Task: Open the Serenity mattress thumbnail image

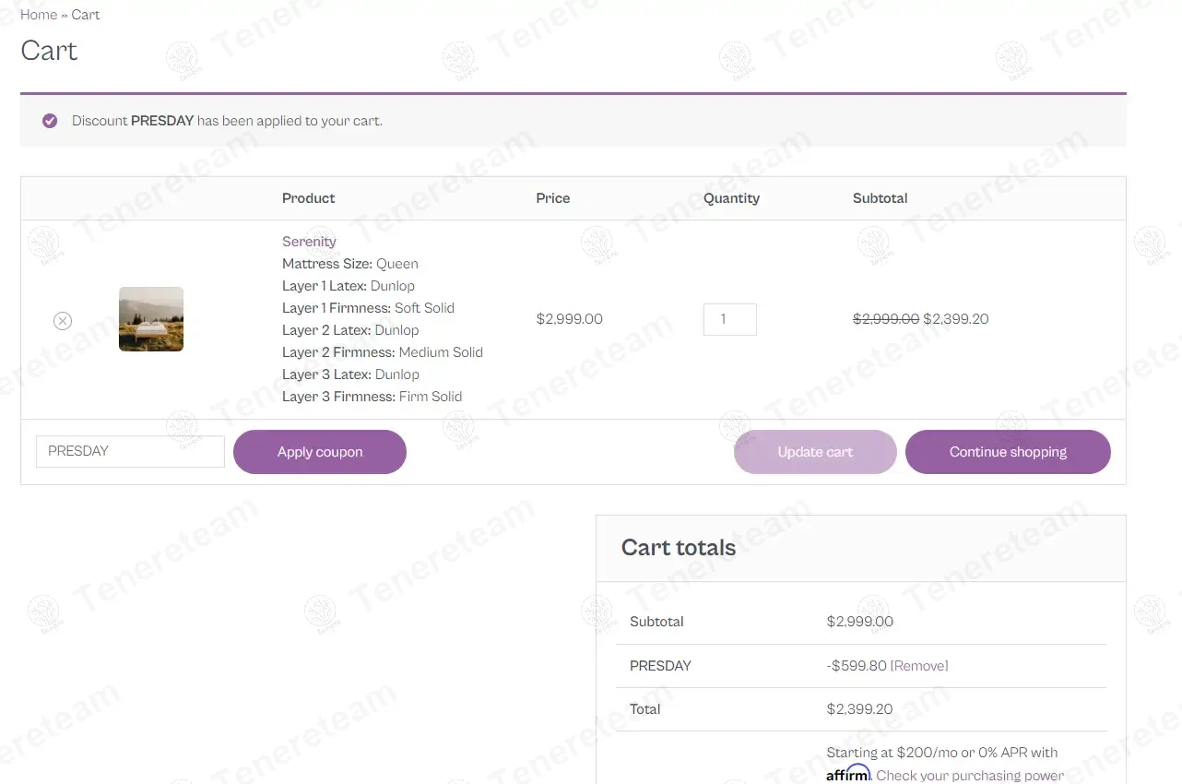Action: tap(151, 319)
